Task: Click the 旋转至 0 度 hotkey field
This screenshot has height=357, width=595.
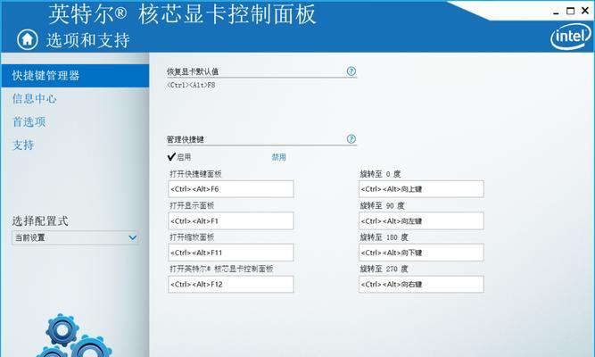Action: click(x=421, y=189)
